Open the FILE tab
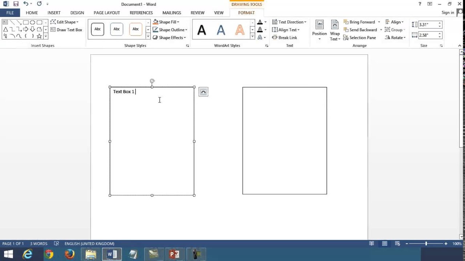Viewport: 465px width, 261px height. point(10,13)
